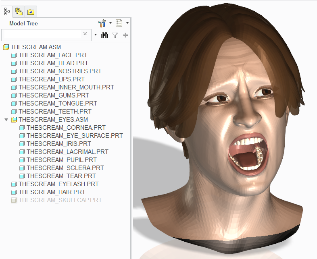Image resolution: width=317 pixels, height=259 pixels.
Task: Switch to the Model Tree tab icon
Action: click(7, 12)
